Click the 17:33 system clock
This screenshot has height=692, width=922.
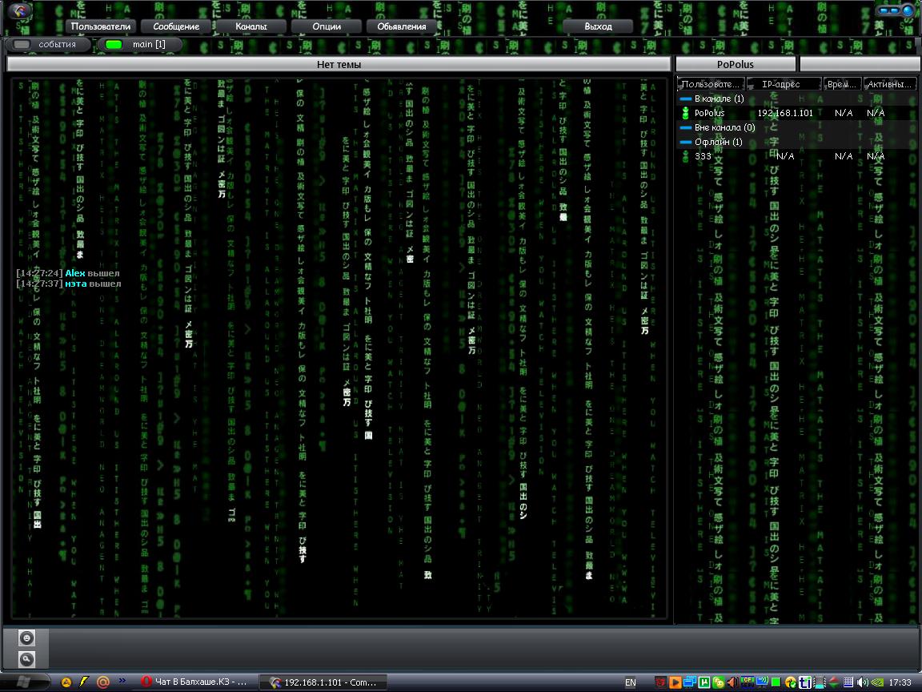pyautogui.click(x=900, y=682)
